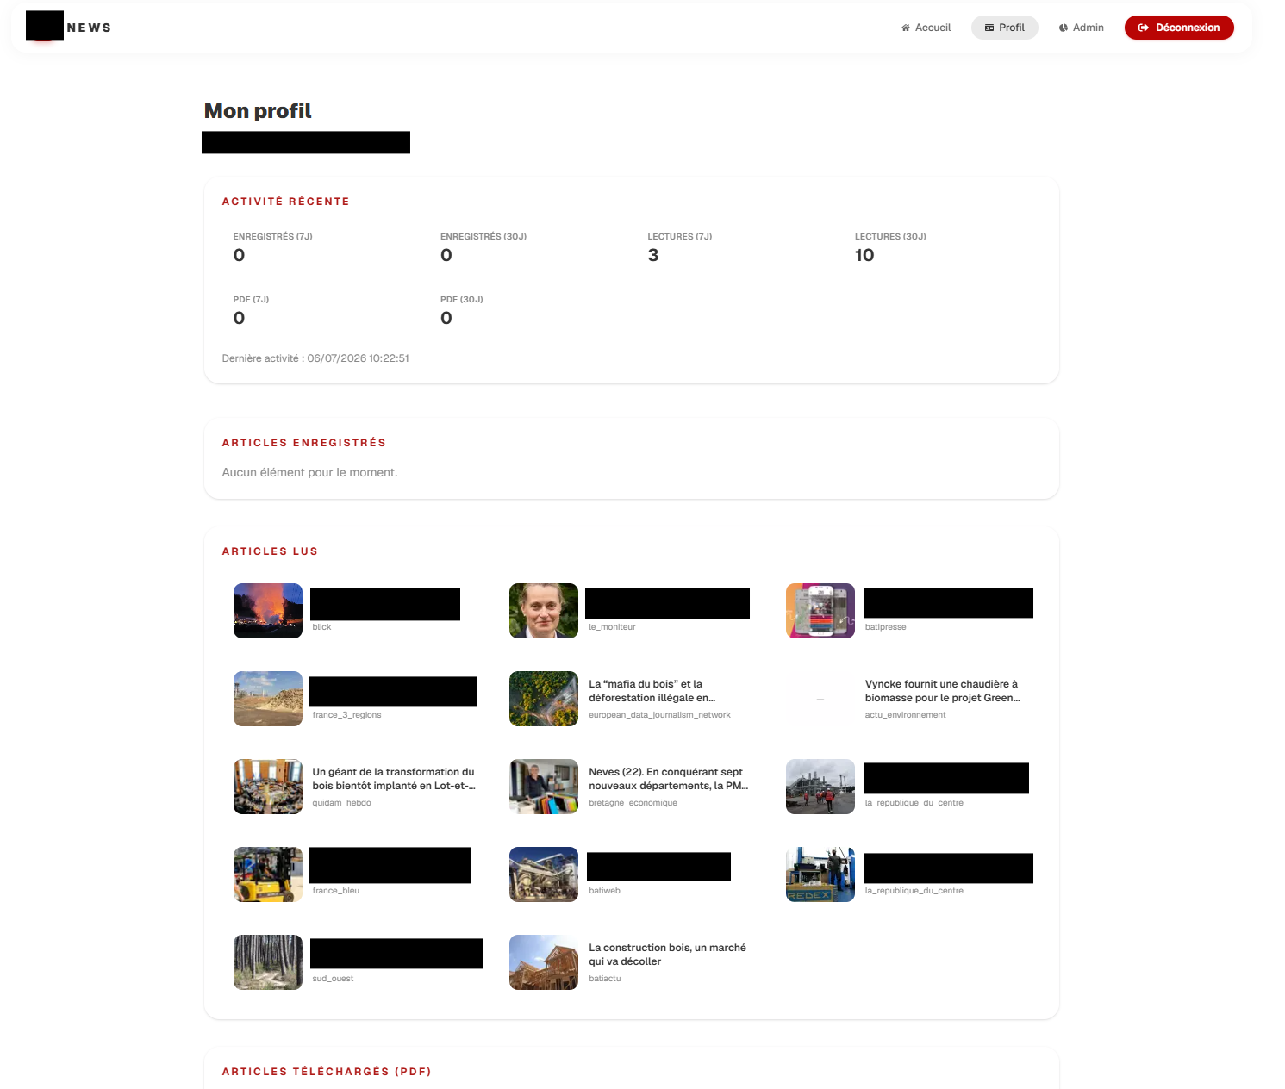Image resolution: width=1285 pixels, height=1089 pixels.
Task: Click the LECTURES (30J) value 10
Action: (x=864, y=255)
